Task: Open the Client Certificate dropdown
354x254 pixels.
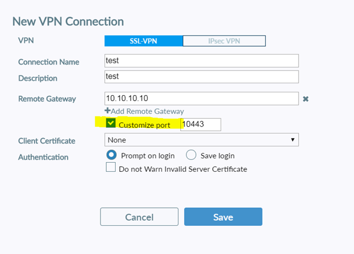Action: 202,140
